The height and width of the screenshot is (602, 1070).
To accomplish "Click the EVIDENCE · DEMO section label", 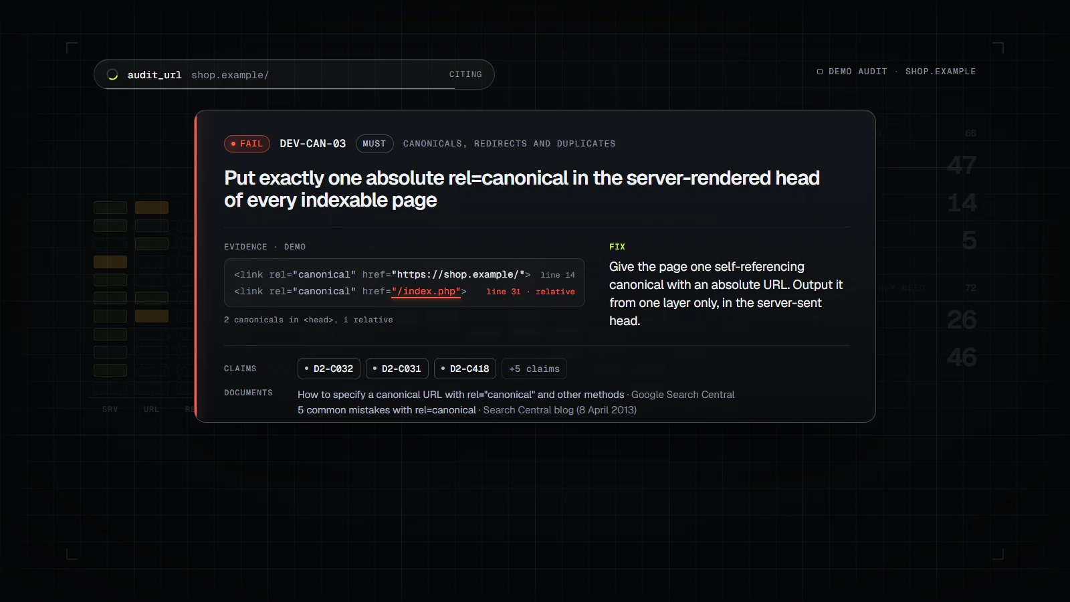I will click(265, 247).
